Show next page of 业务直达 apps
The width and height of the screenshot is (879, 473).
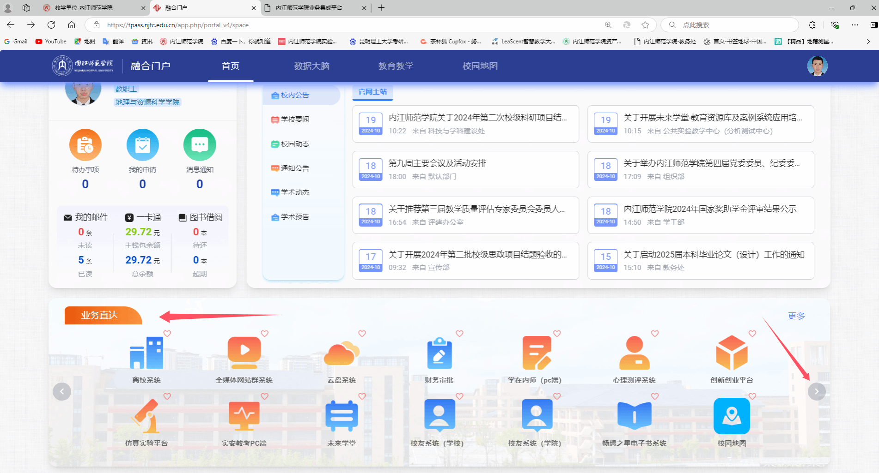(817, 391)
